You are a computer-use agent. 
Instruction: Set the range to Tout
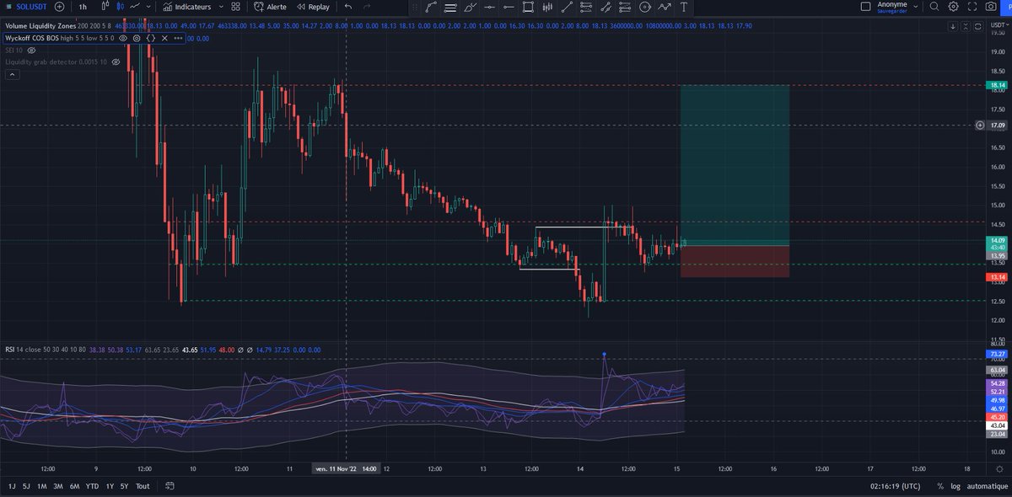pos(143,486)
